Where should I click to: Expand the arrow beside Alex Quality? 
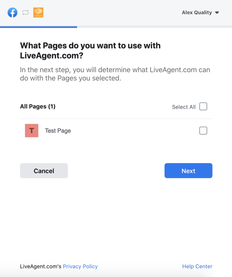tap(217, 13)
